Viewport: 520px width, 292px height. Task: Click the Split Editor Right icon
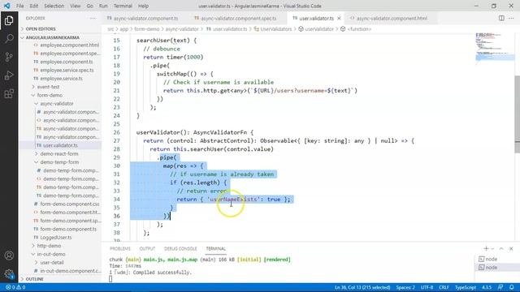pos(501,18)
